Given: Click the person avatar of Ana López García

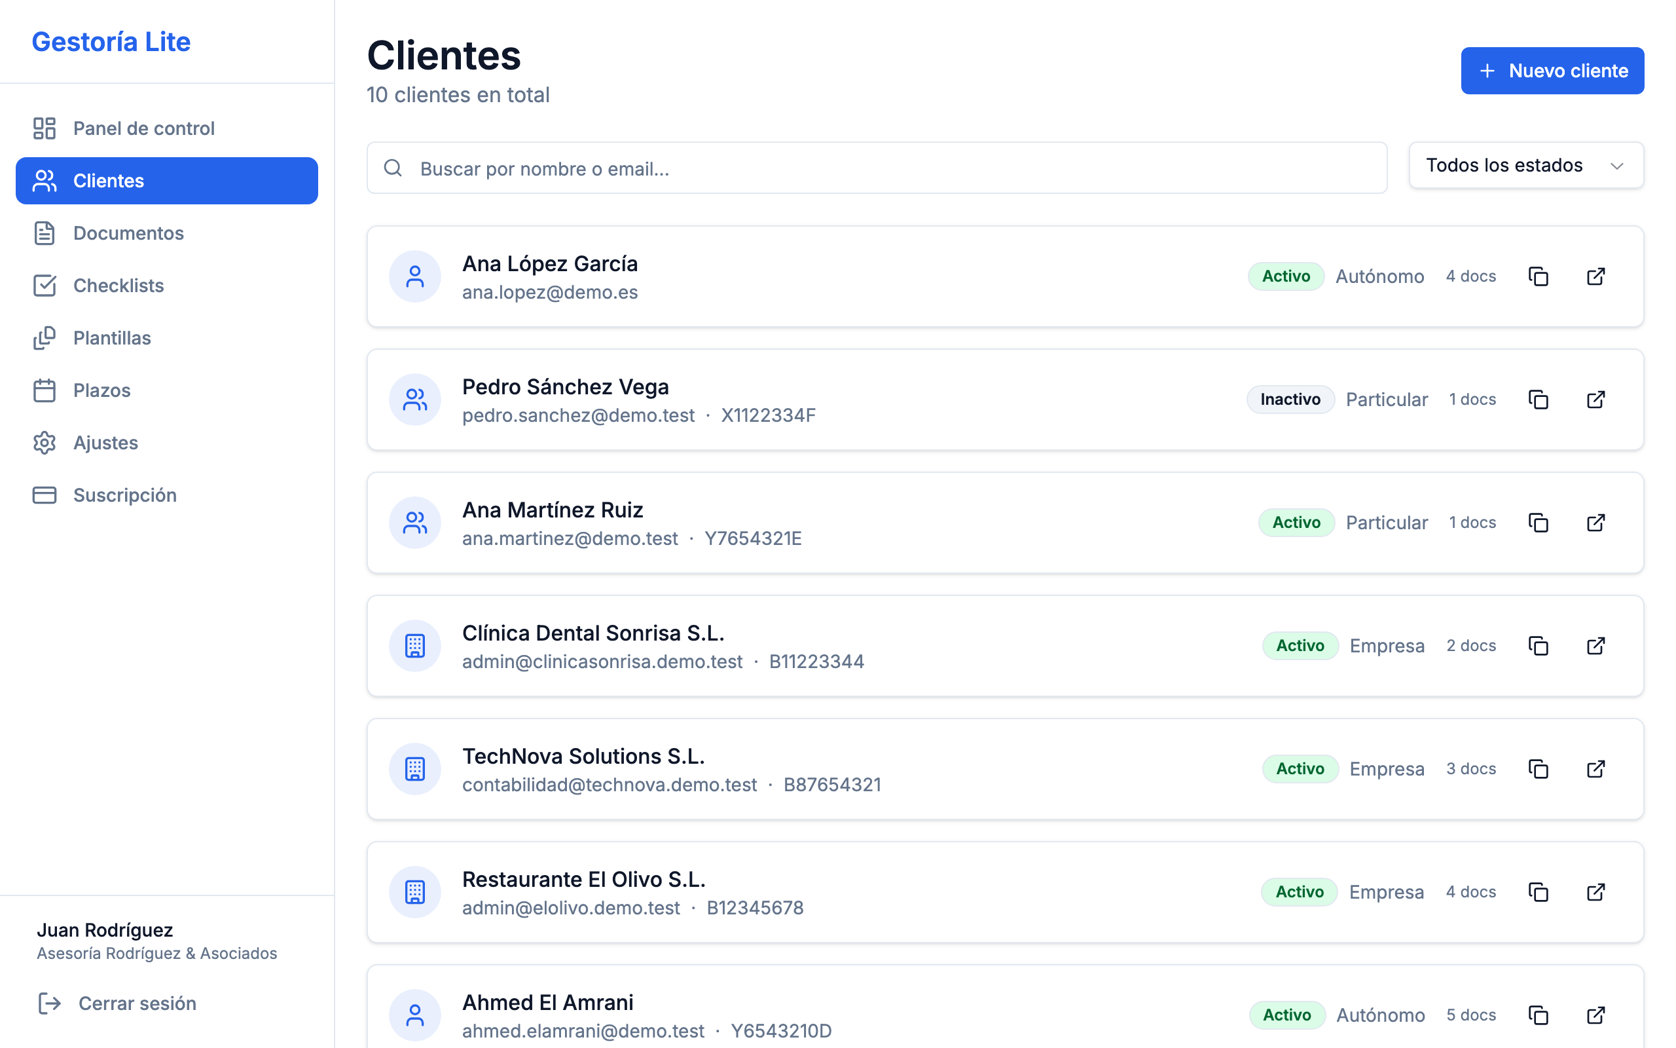Looking at the screenshot, I should [x=415, y=276].
